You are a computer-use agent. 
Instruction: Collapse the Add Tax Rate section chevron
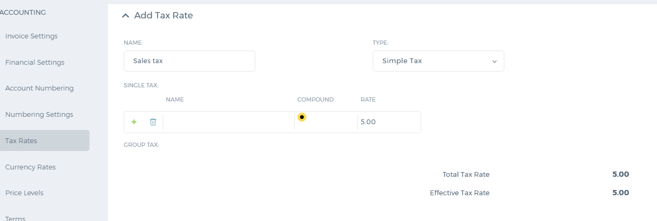(125, 16)
